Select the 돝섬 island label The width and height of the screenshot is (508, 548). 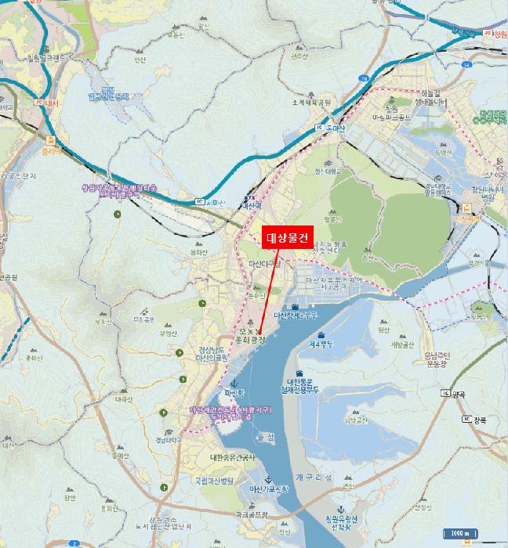pyautogui.click(x=266, y=437)
